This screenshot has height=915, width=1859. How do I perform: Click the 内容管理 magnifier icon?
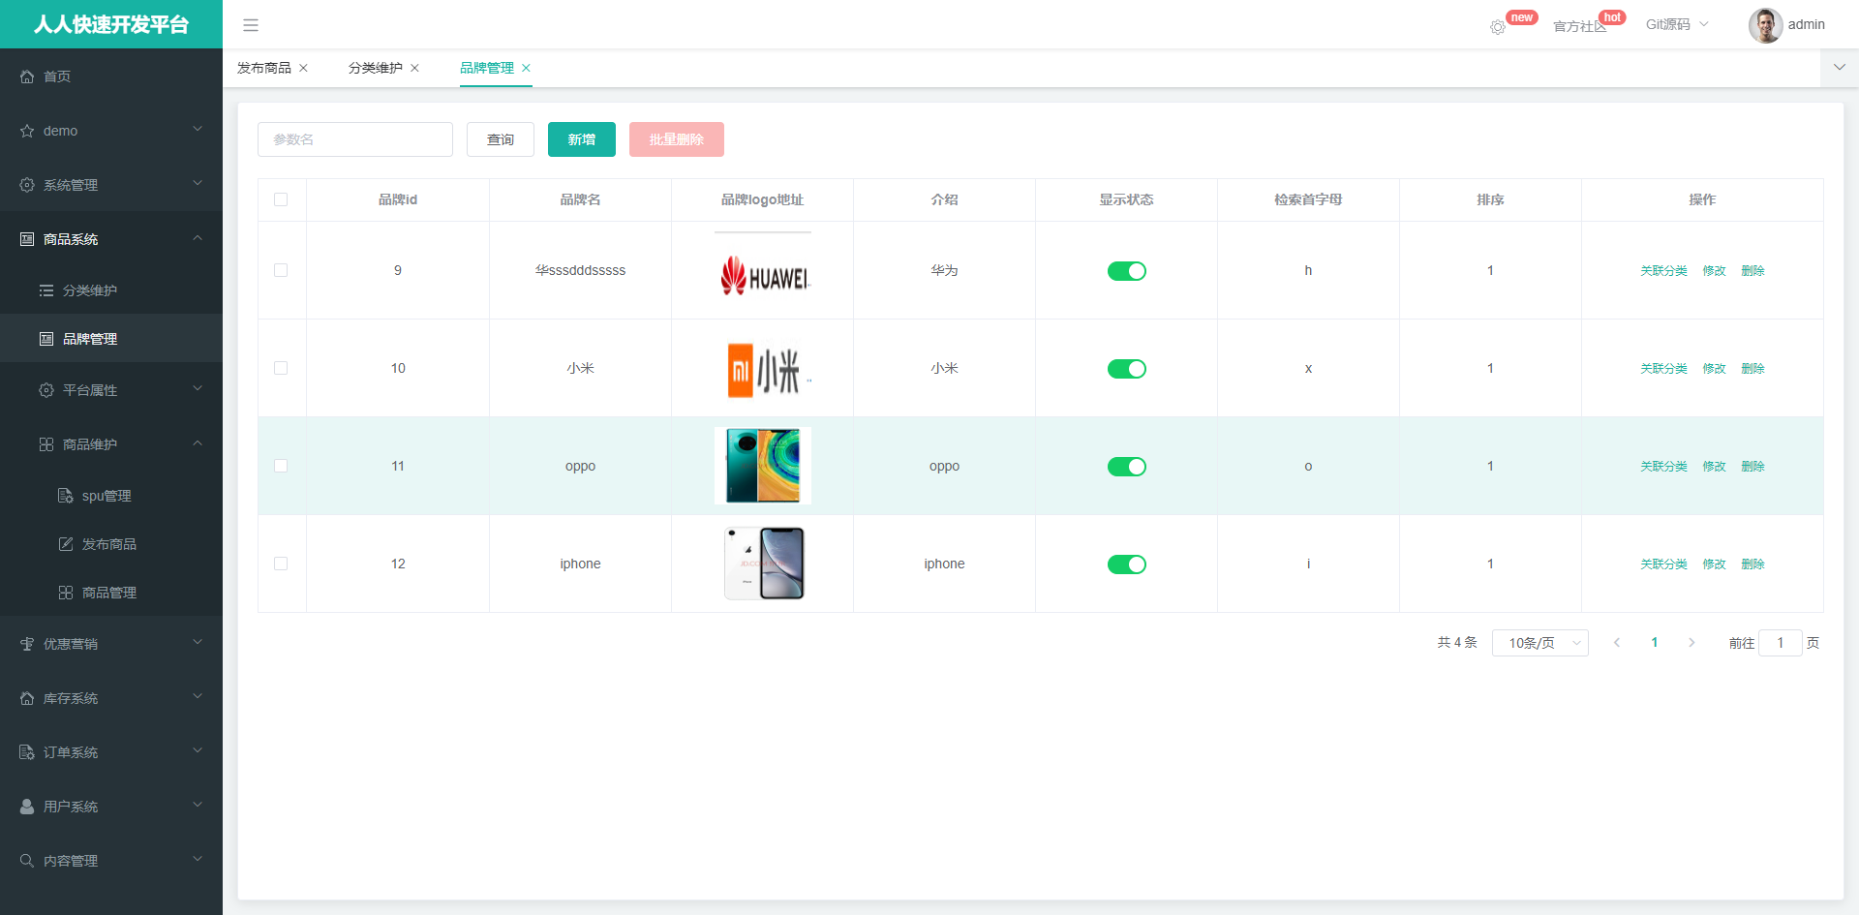(27, 861)
